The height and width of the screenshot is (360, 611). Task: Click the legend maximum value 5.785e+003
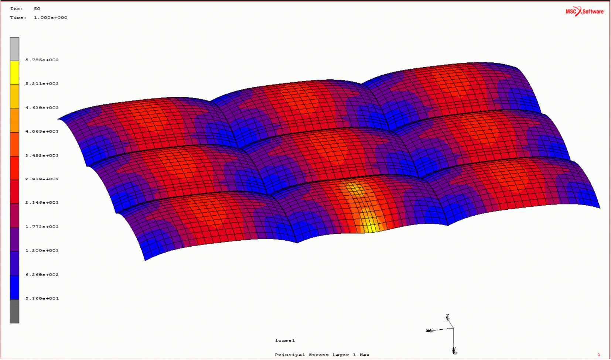pyautogui.click(x=42, y=60)
